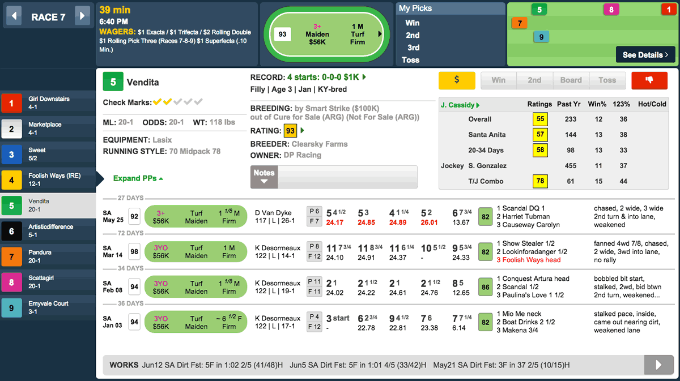Open See Details for My Picks
Screen dimensions: 680x381
645,54
